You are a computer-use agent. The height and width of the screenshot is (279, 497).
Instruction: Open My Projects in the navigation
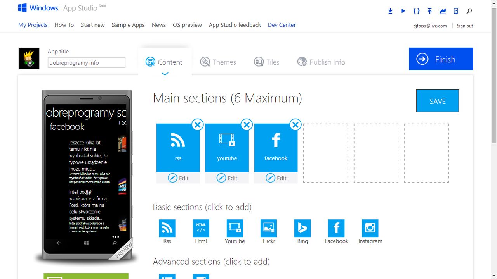tap(33, 25)
